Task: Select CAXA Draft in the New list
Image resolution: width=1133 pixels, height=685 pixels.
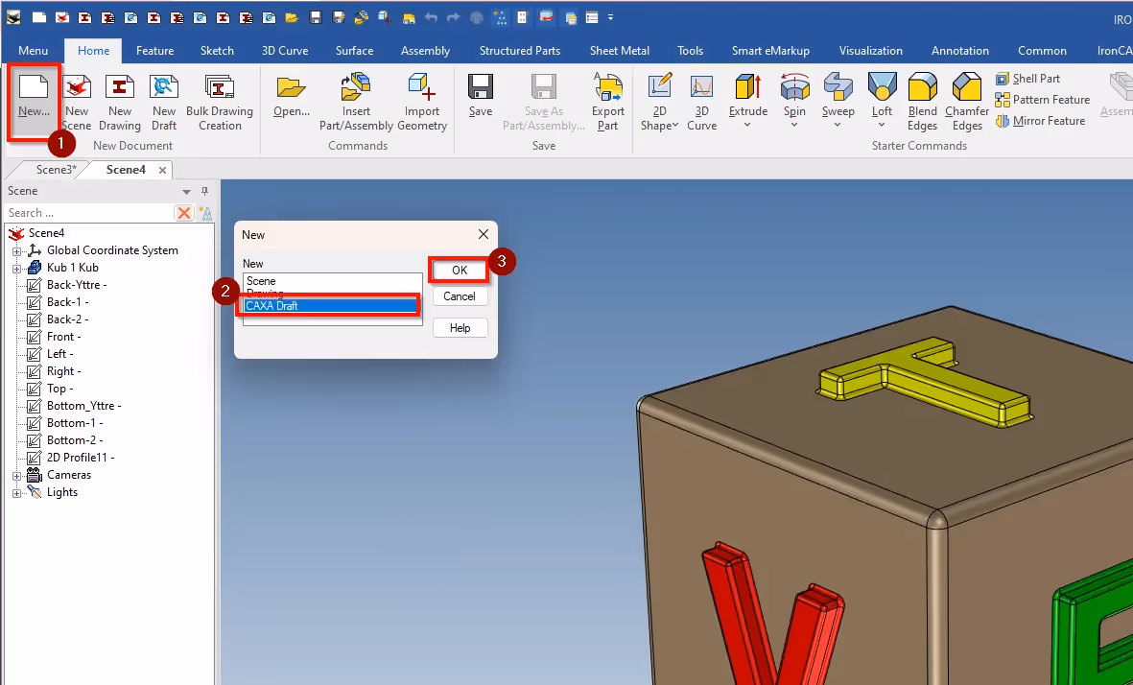Action: (330, 305)
